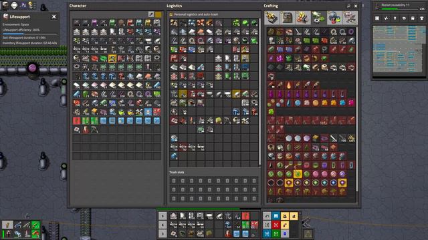
Task: Click the saucer-shaped button above minimap
Action: point(404,18)
